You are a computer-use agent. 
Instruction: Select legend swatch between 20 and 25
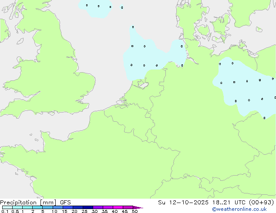point(78,207)
